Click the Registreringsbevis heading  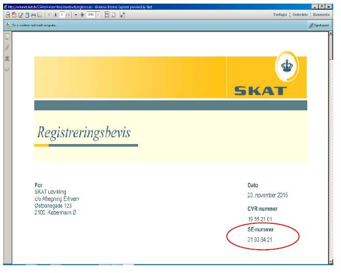(84, 132)
